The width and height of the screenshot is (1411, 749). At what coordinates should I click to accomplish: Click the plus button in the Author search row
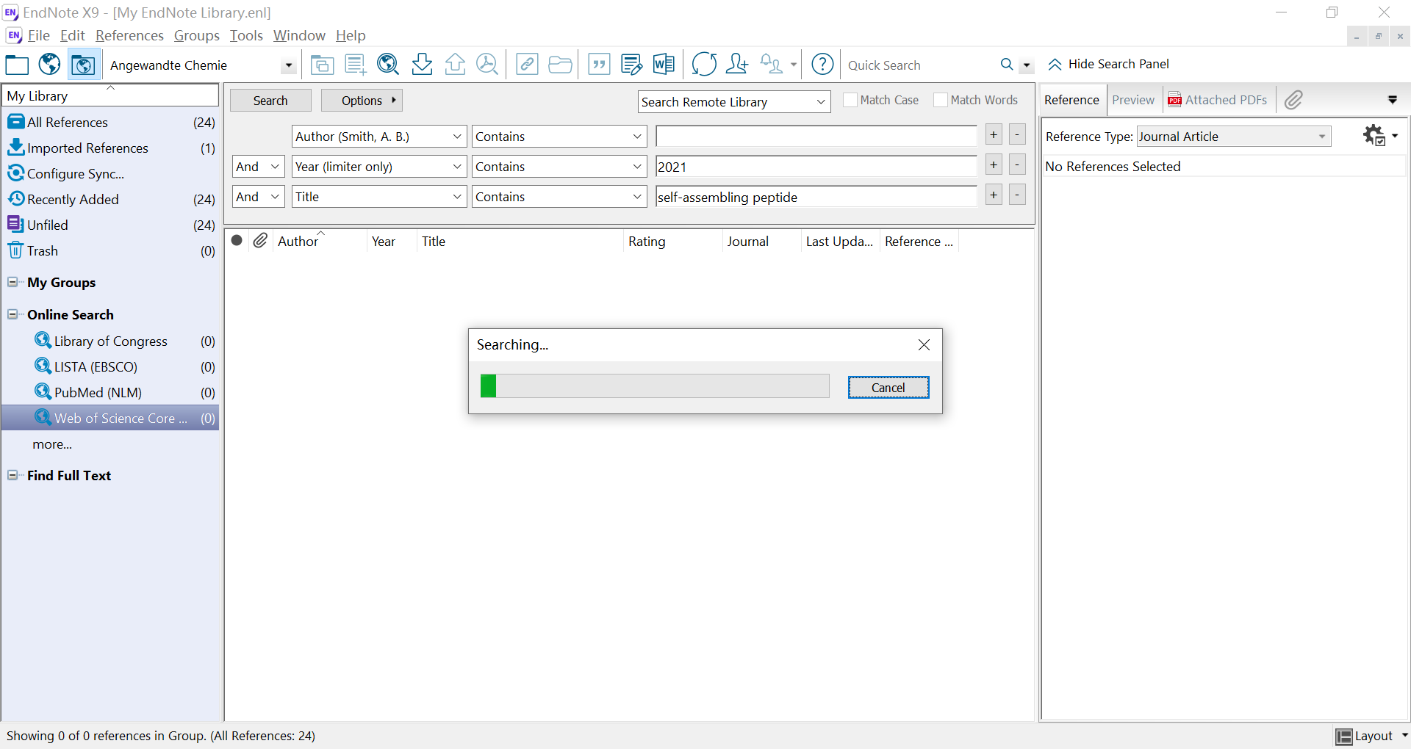[x=994, y=134]
